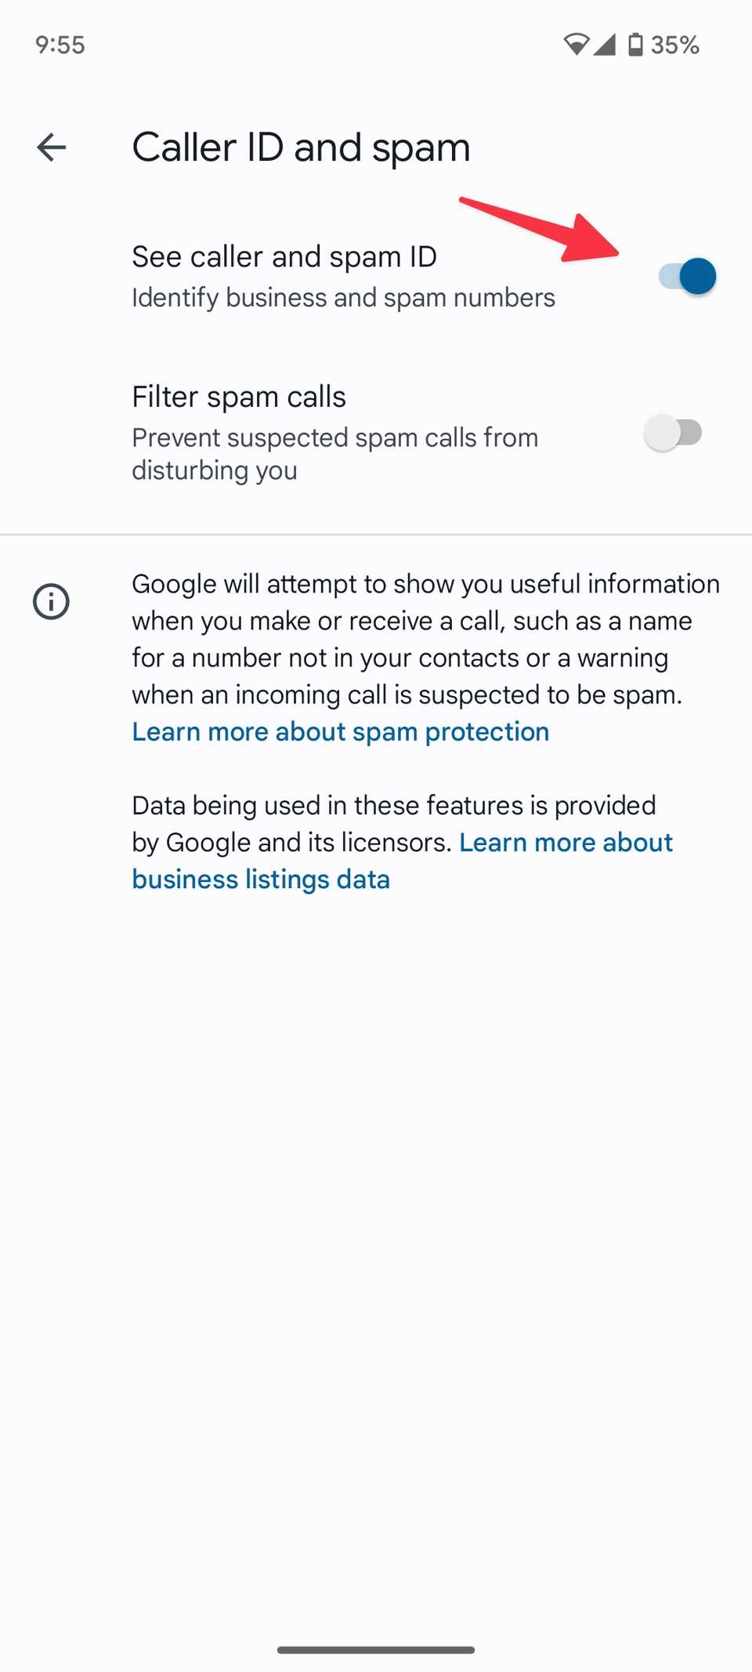Disable See caller and spam ID

[687, 276]
